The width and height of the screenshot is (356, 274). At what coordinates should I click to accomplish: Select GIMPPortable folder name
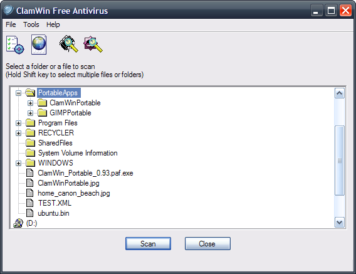tap(70, 113)
